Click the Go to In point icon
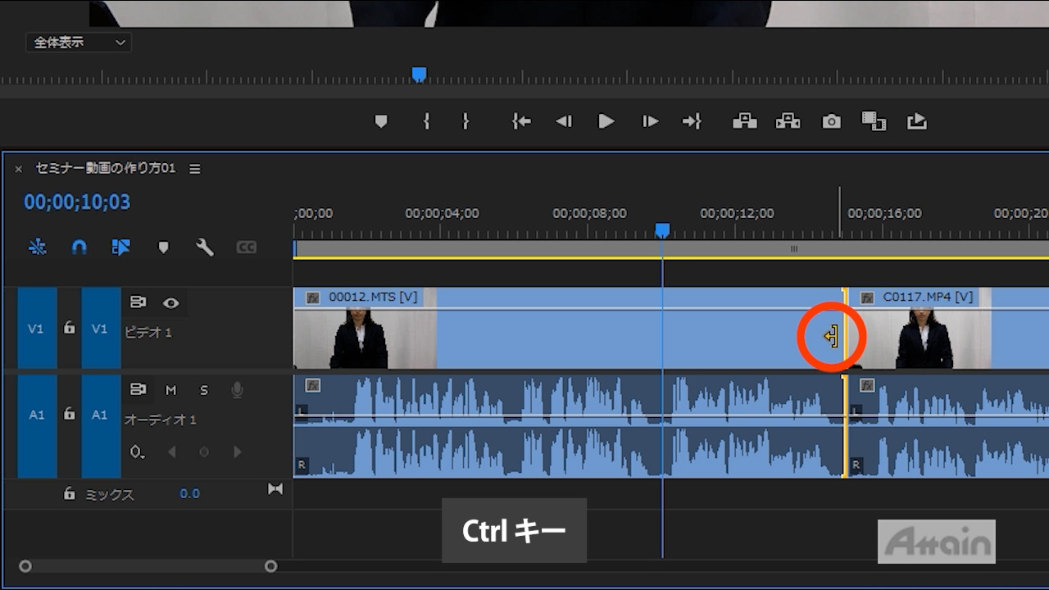This screenshot has height=590, width=1049. click(x=521, y=121)
